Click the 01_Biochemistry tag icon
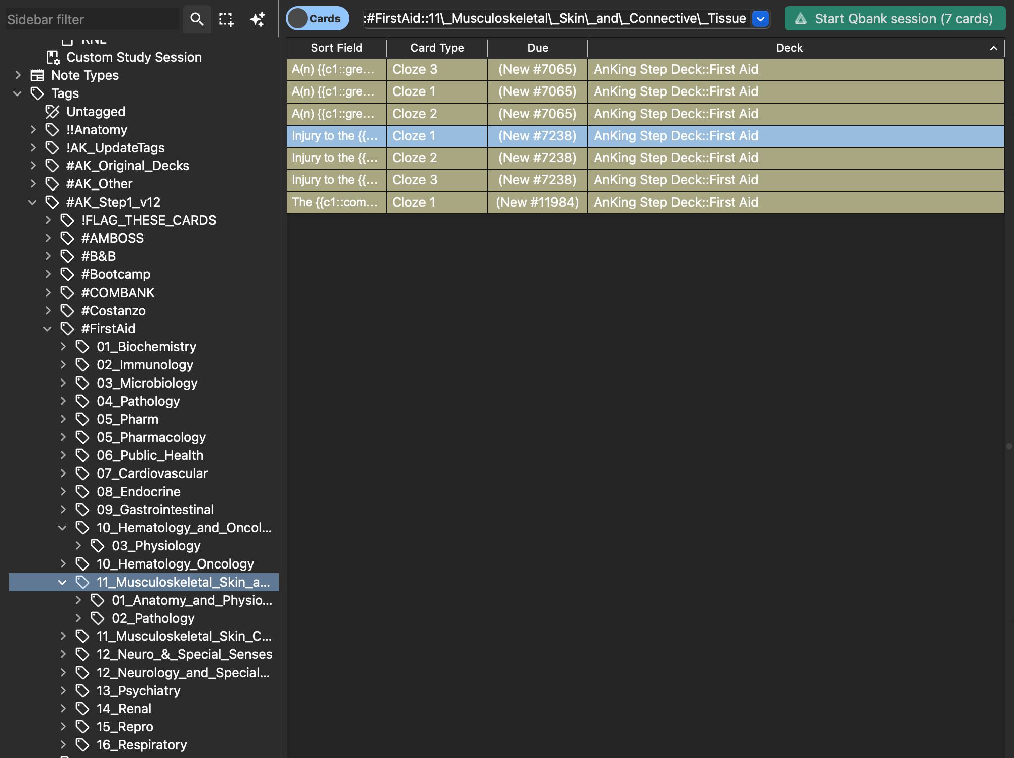The height and width of the screenshot is (758, 1014). (x=82, y=347)
